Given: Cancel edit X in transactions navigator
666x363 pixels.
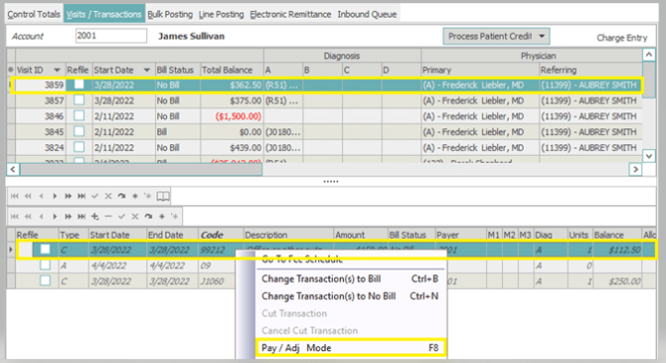Looking at the screenshot, I should [x=135, y=217].
